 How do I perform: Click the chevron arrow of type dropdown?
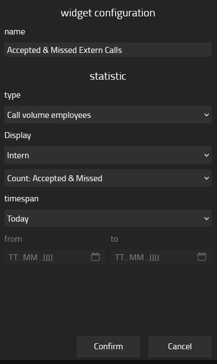[x=206, y=115]
